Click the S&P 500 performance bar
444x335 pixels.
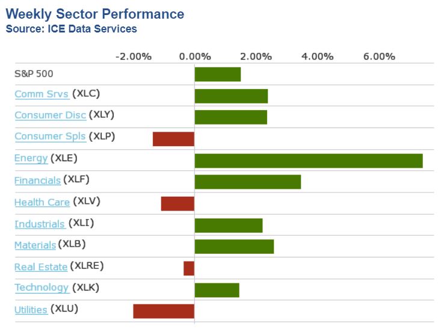tap(217, 74)
